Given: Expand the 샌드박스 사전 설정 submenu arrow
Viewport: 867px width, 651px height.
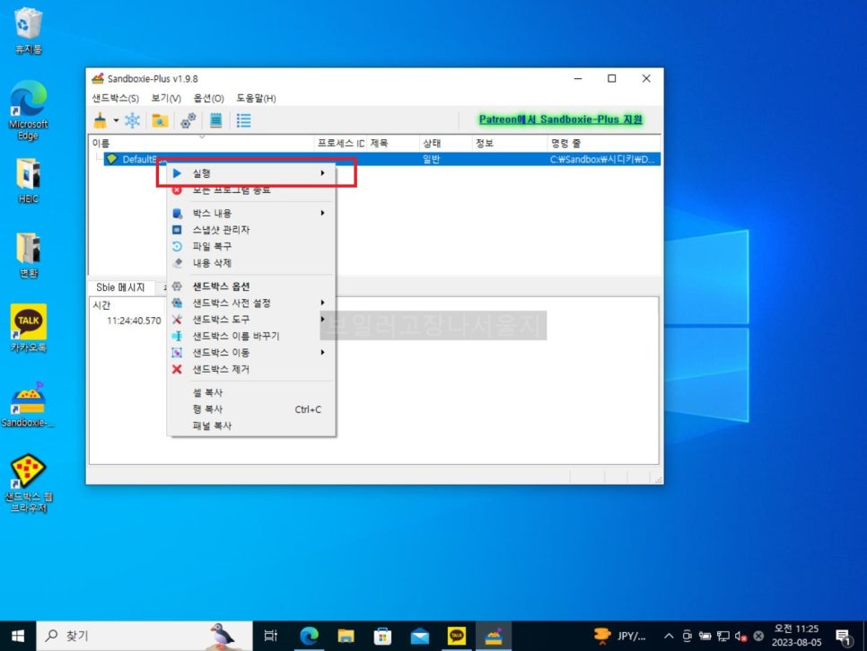Looking at the screenshot, I should point(322,303).
